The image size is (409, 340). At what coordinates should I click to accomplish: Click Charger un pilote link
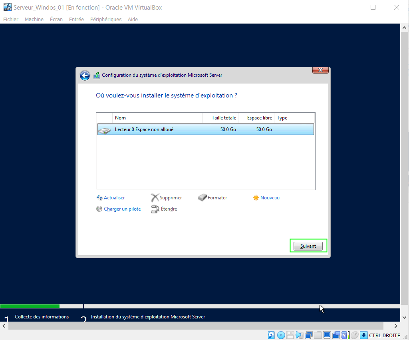click(122, 209)
